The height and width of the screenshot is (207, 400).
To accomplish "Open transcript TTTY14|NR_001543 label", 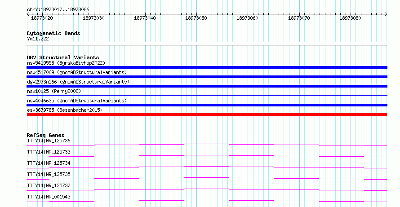I will coord(49,197).
